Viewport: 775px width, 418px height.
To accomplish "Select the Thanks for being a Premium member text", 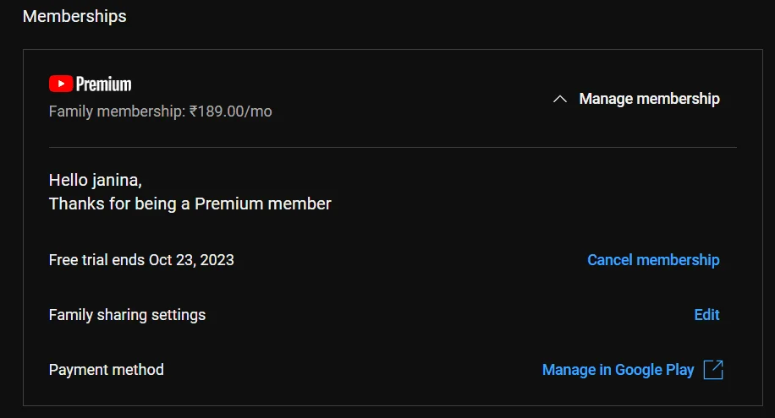I will click(x=190, y=204).
